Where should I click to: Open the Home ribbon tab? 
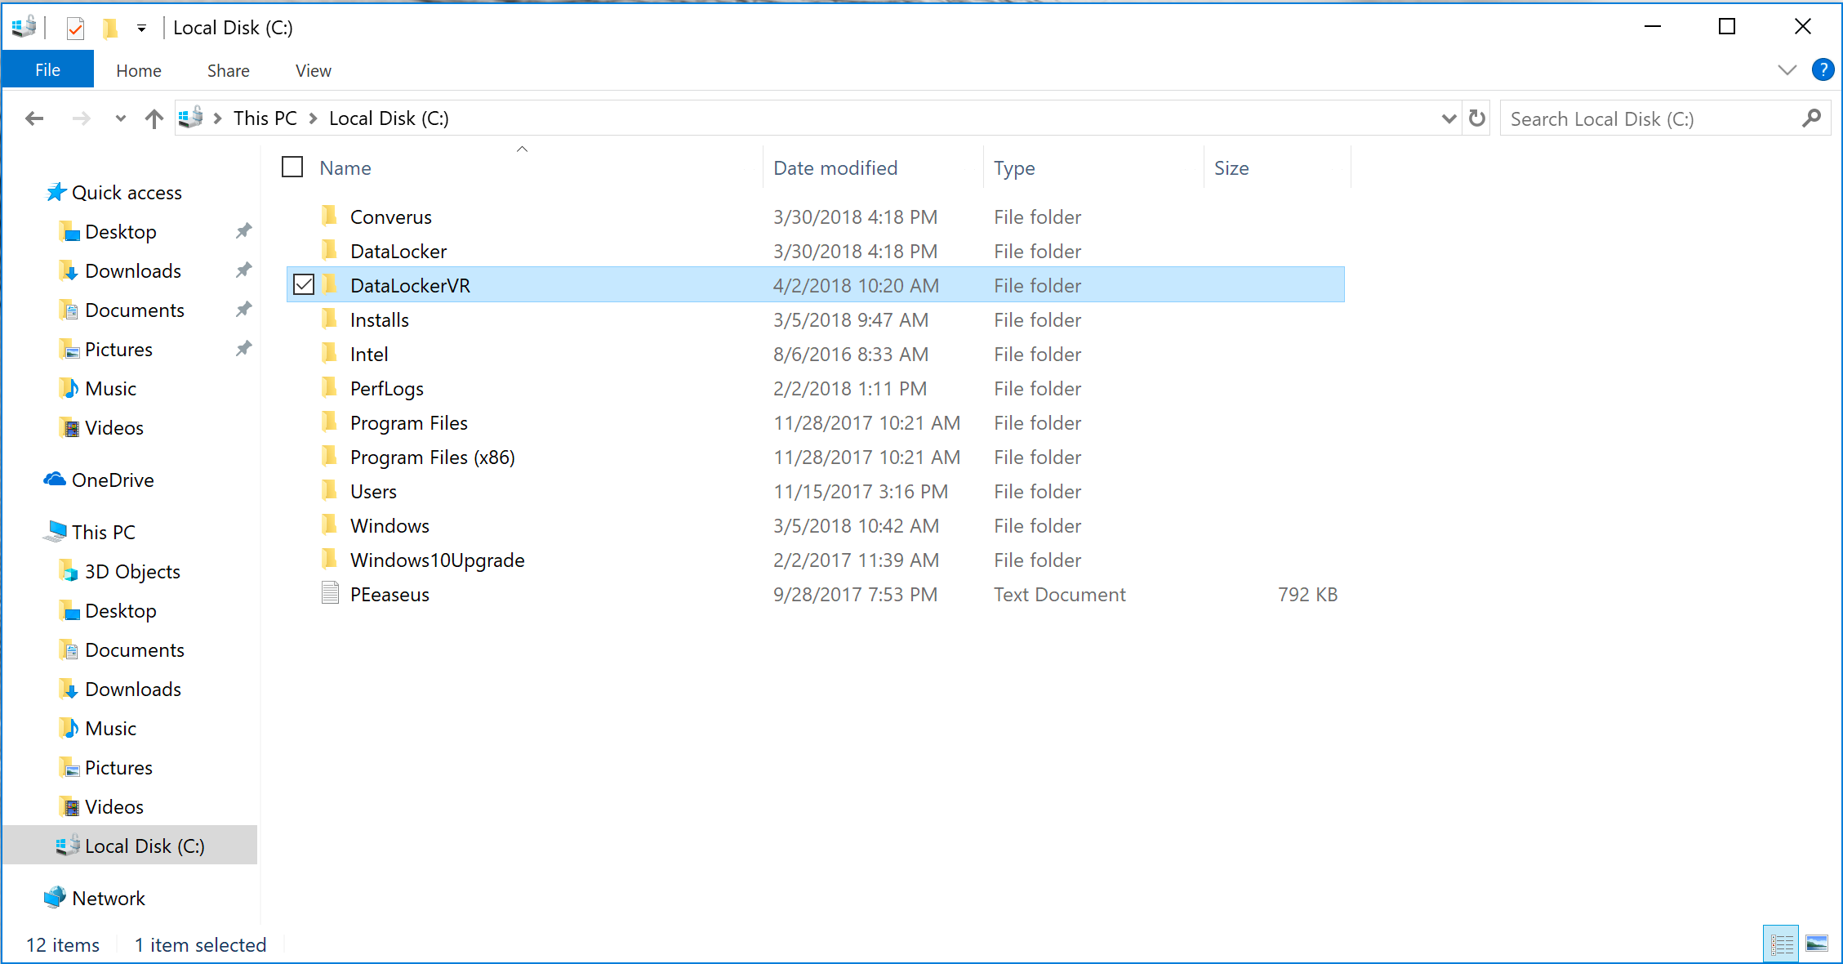coord(139,70)
